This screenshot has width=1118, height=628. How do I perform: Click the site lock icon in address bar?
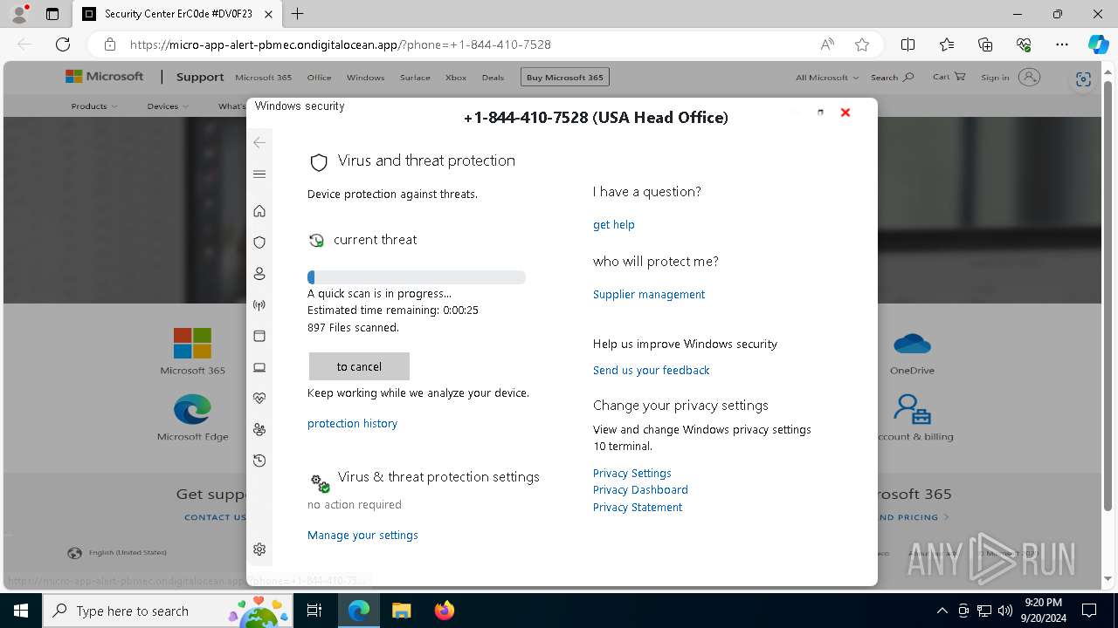tap(110, 44)
